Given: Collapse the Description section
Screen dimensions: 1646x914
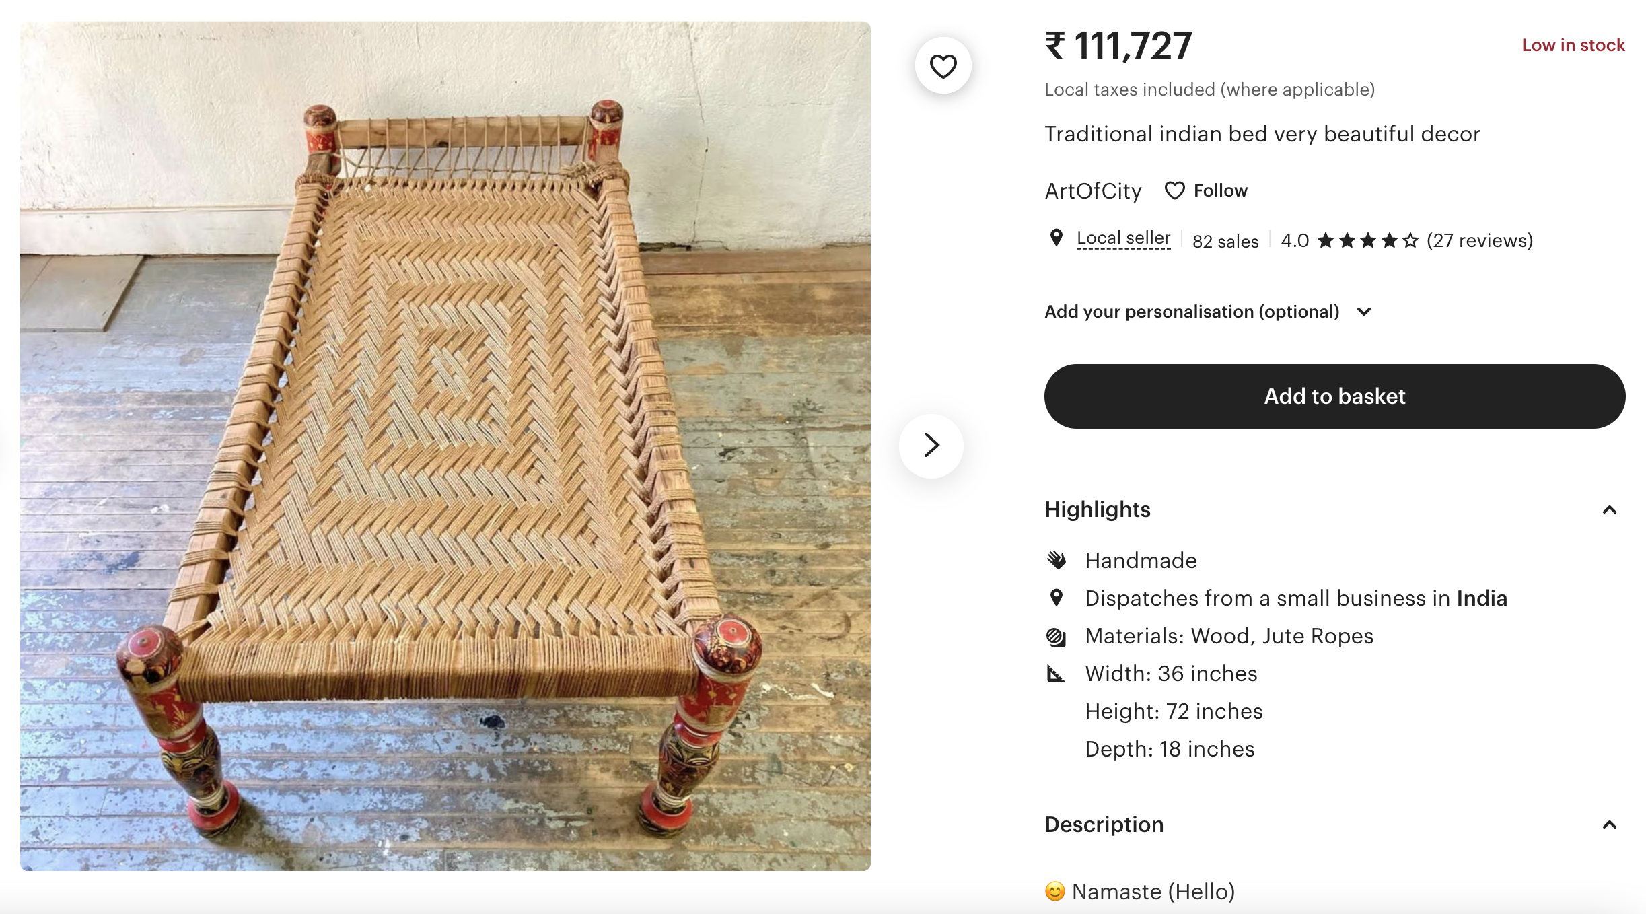Looking at the screenshot, I should pos(1609,824).
